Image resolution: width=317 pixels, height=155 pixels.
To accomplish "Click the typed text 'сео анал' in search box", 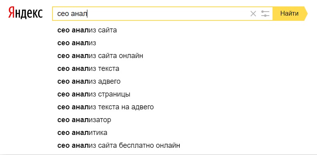I will [72, 14].
